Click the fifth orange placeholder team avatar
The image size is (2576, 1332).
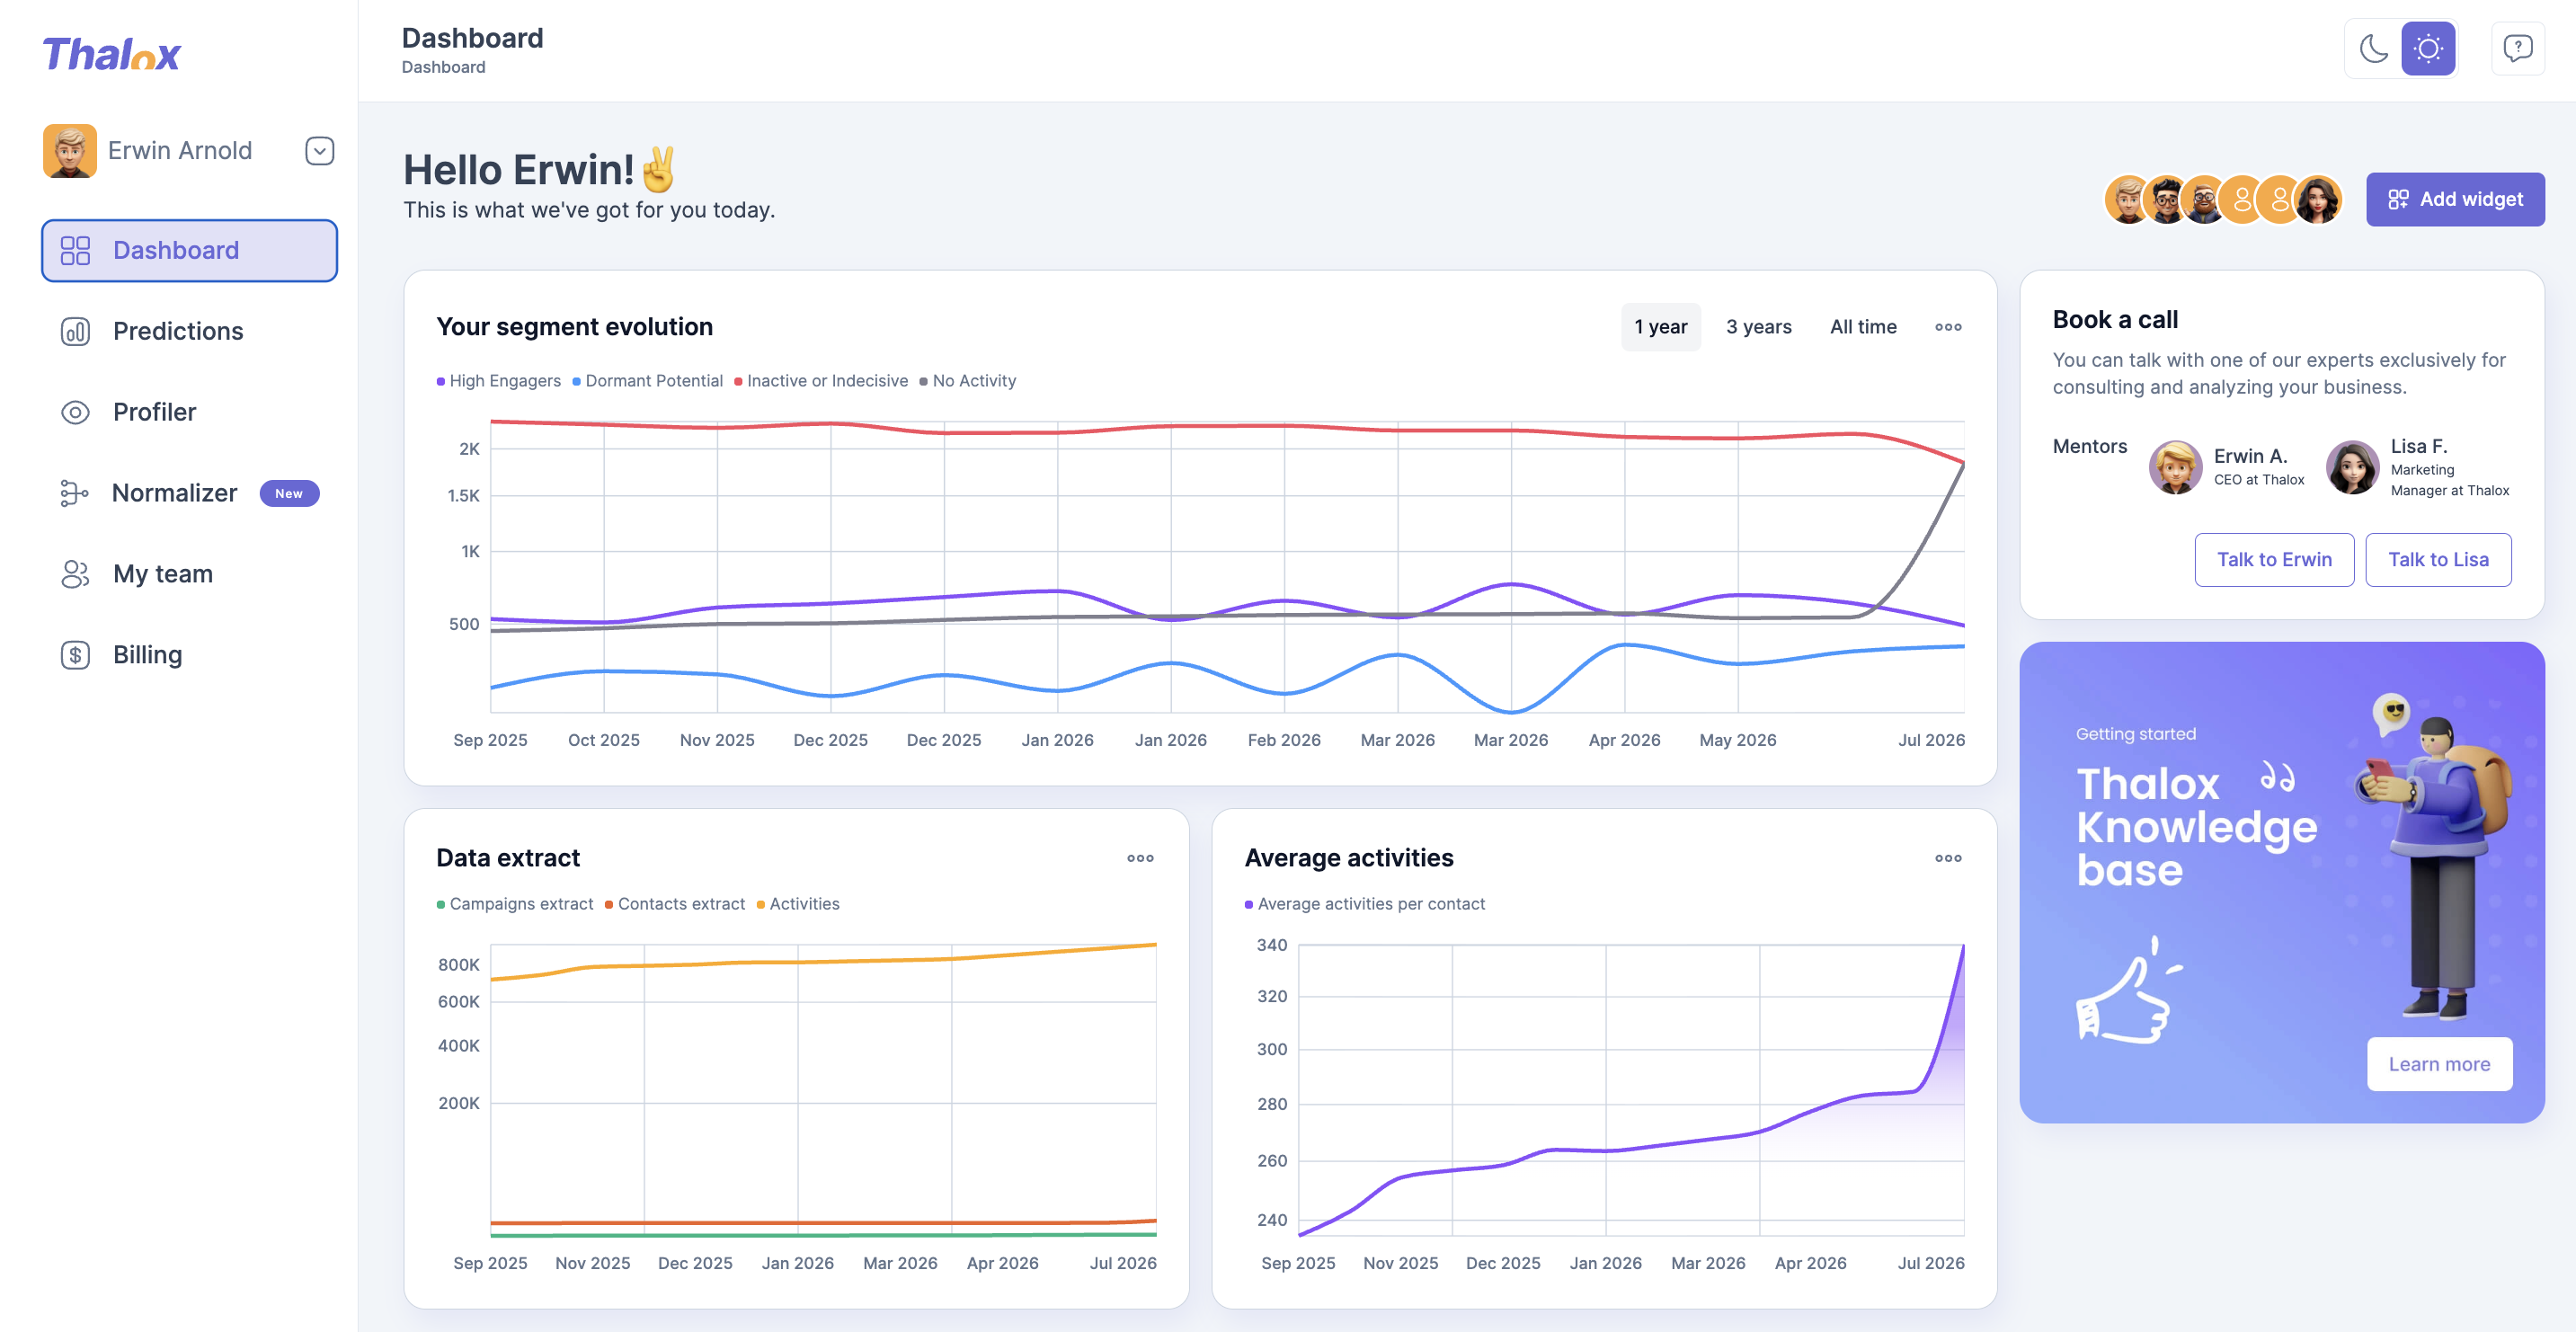(2280, 200)
